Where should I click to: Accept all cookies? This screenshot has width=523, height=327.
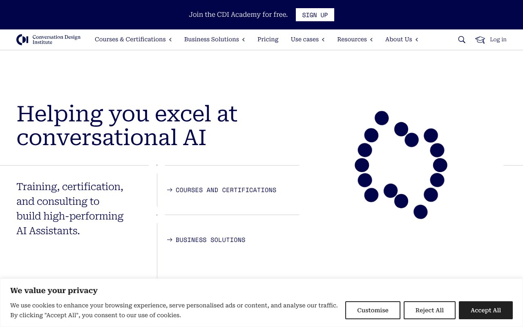click(485, 310)
